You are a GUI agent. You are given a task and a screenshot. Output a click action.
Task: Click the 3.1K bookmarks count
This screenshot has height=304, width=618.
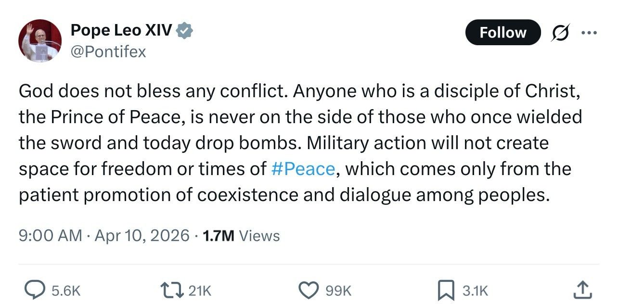[x=475, y=291]
